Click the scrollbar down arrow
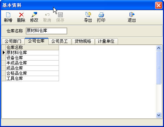Image resolution: width=164 pixels, height=127 pixels. 159,115
